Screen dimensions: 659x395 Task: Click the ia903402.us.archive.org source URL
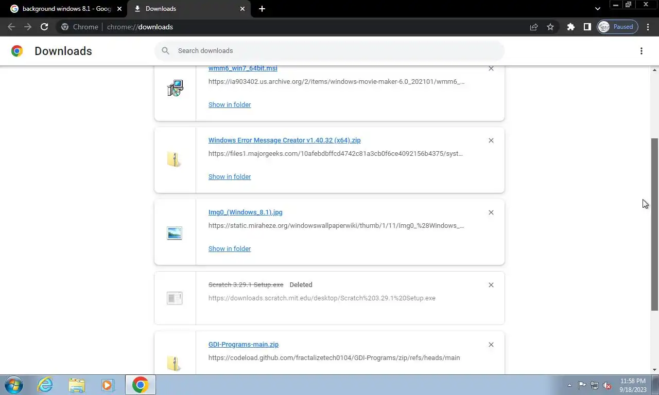tap(337, 81)
